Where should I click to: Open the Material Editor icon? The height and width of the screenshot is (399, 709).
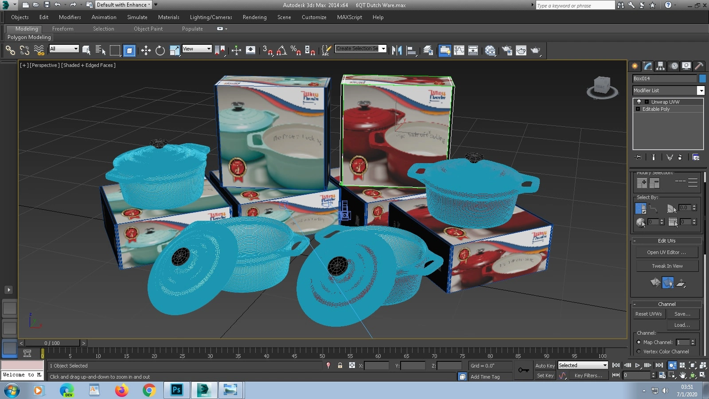pos(490,51)
